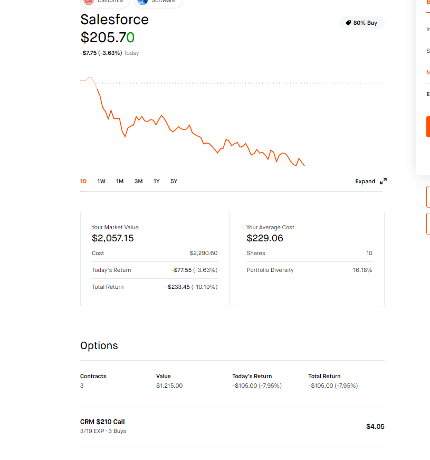Screen dimensions: 430x460
Task: Select the 3M time range
Action: point(138,181)
